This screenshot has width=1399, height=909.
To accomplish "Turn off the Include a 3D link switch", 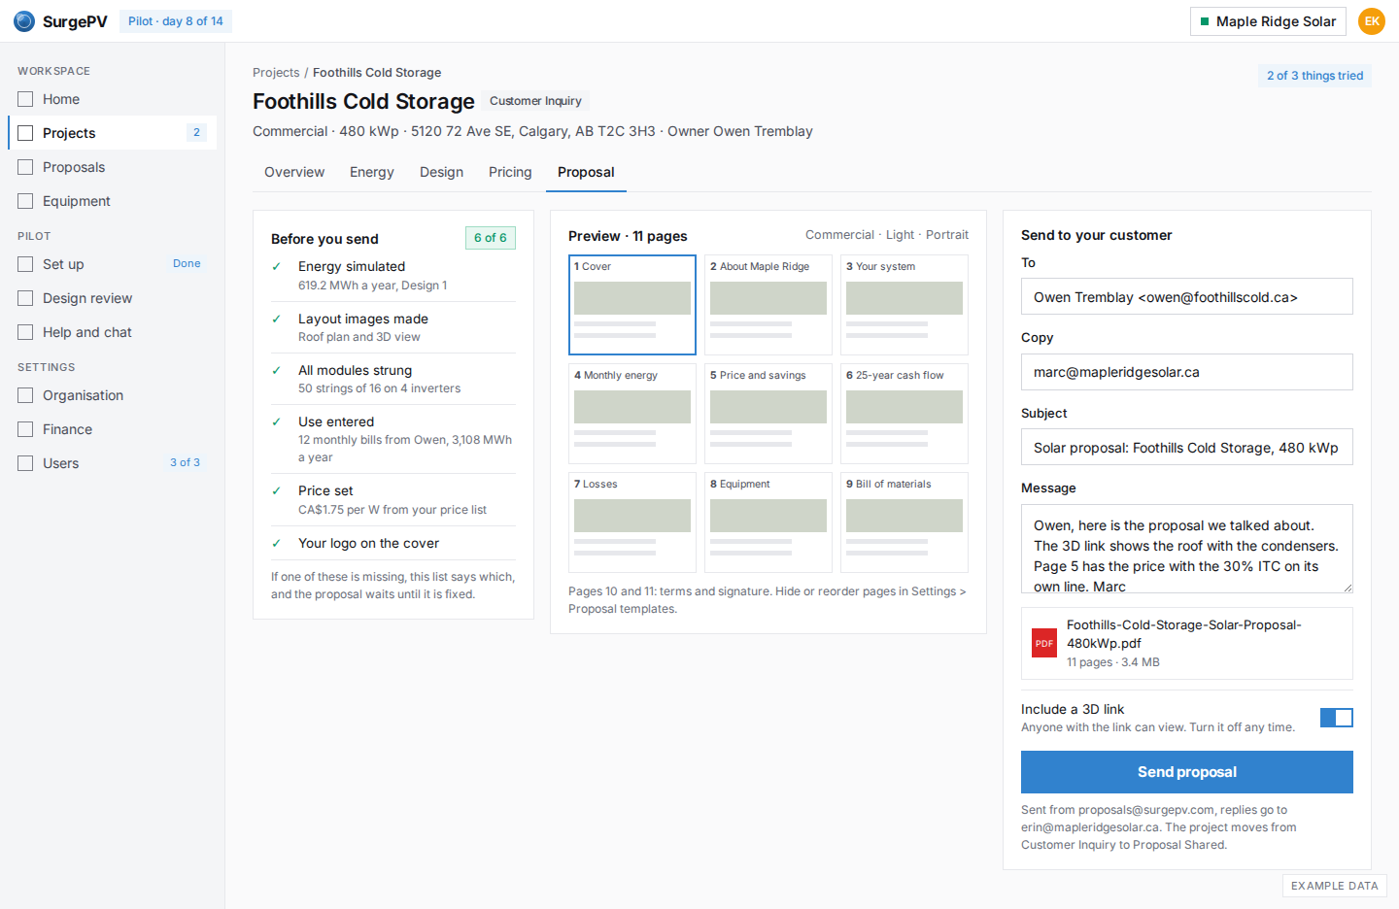I will 1337,718.
